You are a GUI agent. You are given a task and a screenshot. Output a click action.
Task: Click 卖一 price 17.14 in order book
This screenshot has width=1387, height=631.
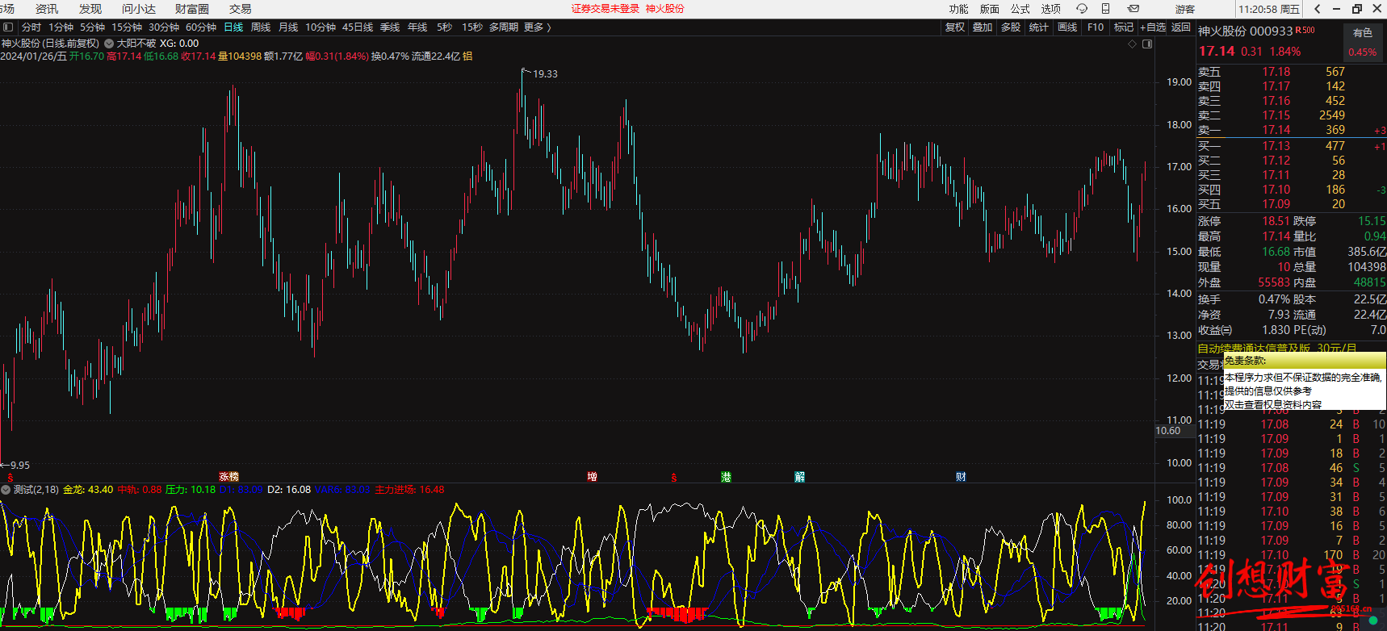[1276, 130]
